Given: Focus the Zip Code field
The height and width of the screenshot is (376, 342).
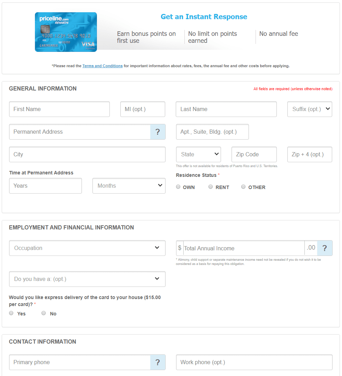Looking at the screenshot, I should pos(254,154).
